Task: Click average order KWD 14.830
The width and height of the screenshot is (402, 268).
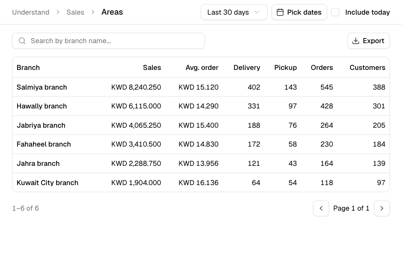Action: tap(198, 144)
